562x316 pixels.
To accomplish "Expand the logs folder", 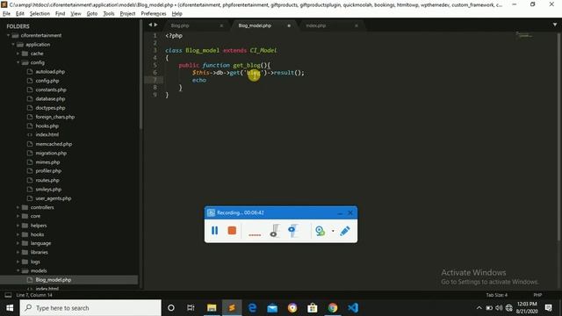I will coord(18,262).
